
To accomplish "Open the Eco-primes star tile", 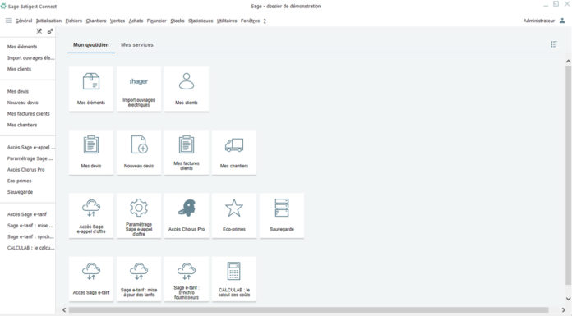I will click(x=234, y=216).
